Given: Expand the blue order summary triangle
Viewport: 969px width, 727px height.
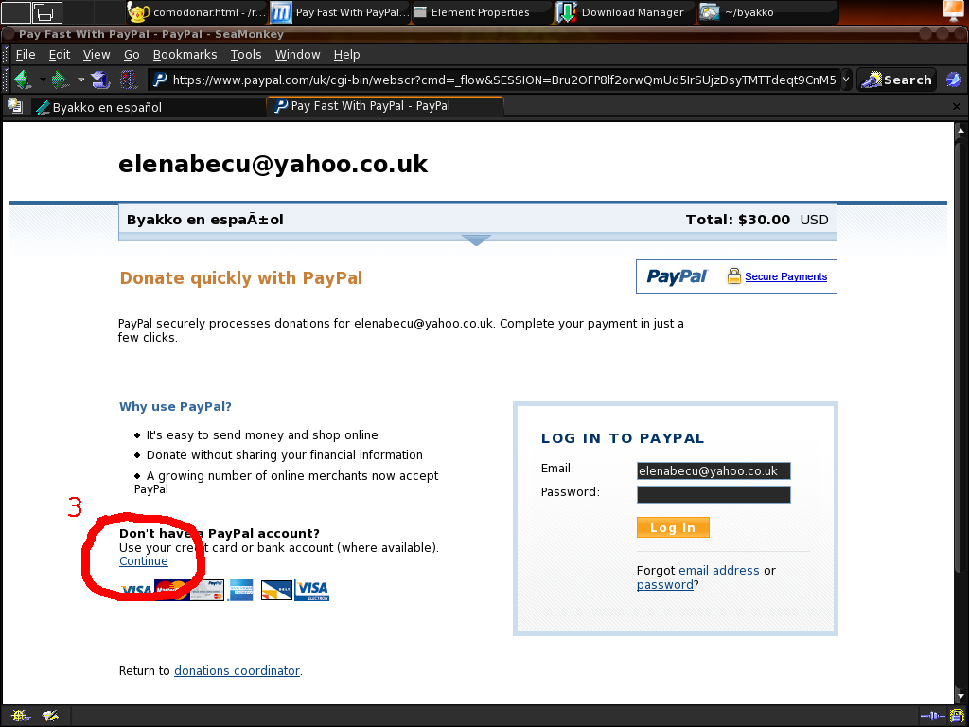Looking at the screenshot, I should (x=477, y=239).
